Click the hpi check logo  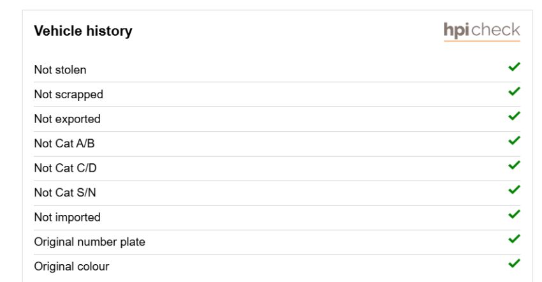click(x=481, y=31)
